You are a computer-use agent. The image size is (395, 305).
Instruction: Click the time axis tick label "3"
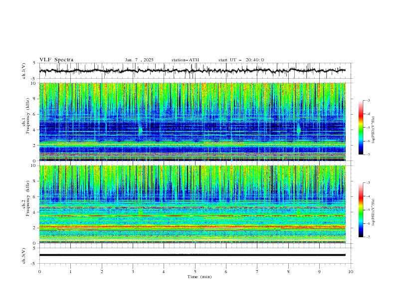(x=133, y=272)
